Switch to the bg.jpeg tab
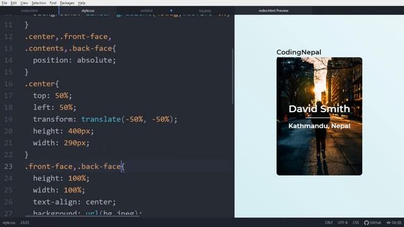 (205, 11)
